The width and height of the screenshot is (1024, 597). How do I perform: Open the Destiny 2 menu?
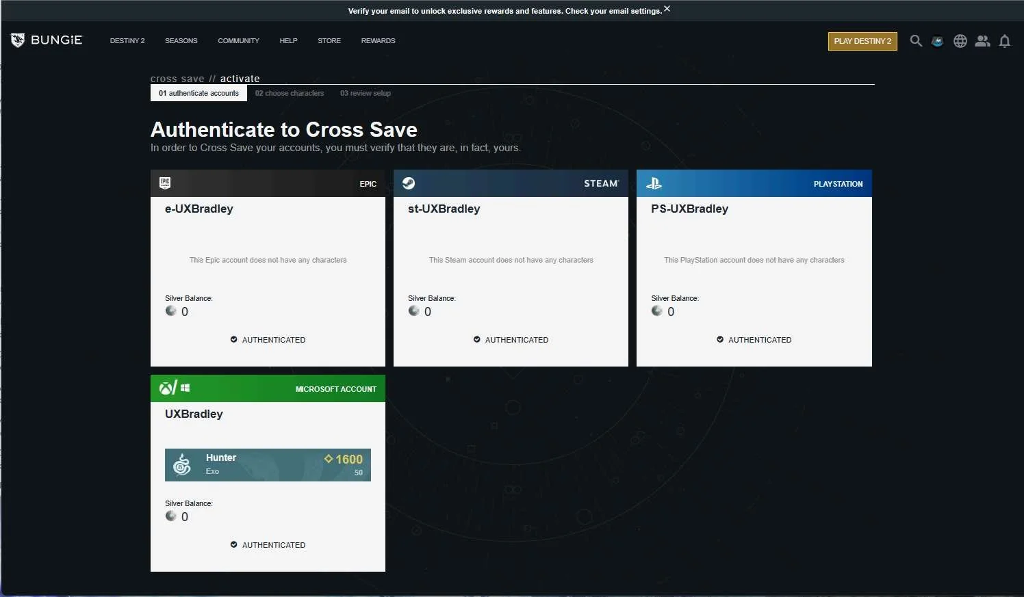point(127,41)
